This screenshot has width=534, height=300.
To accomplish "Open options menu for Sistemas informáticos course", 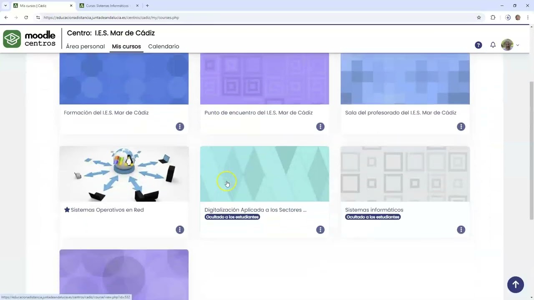I will (461, 230).
